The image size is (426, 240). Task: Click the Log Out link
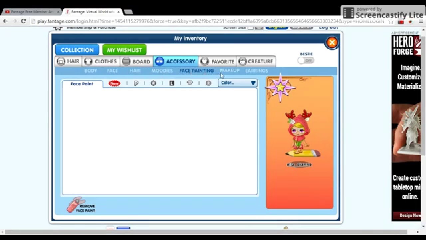pyautogui.click(x=328, y=28)
